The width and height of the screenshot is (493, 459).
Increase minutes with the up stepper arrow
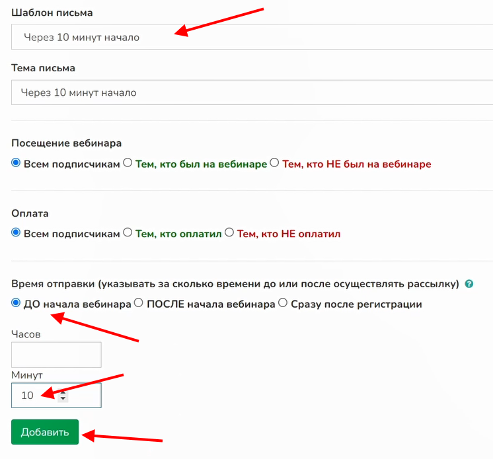[63, 392]
